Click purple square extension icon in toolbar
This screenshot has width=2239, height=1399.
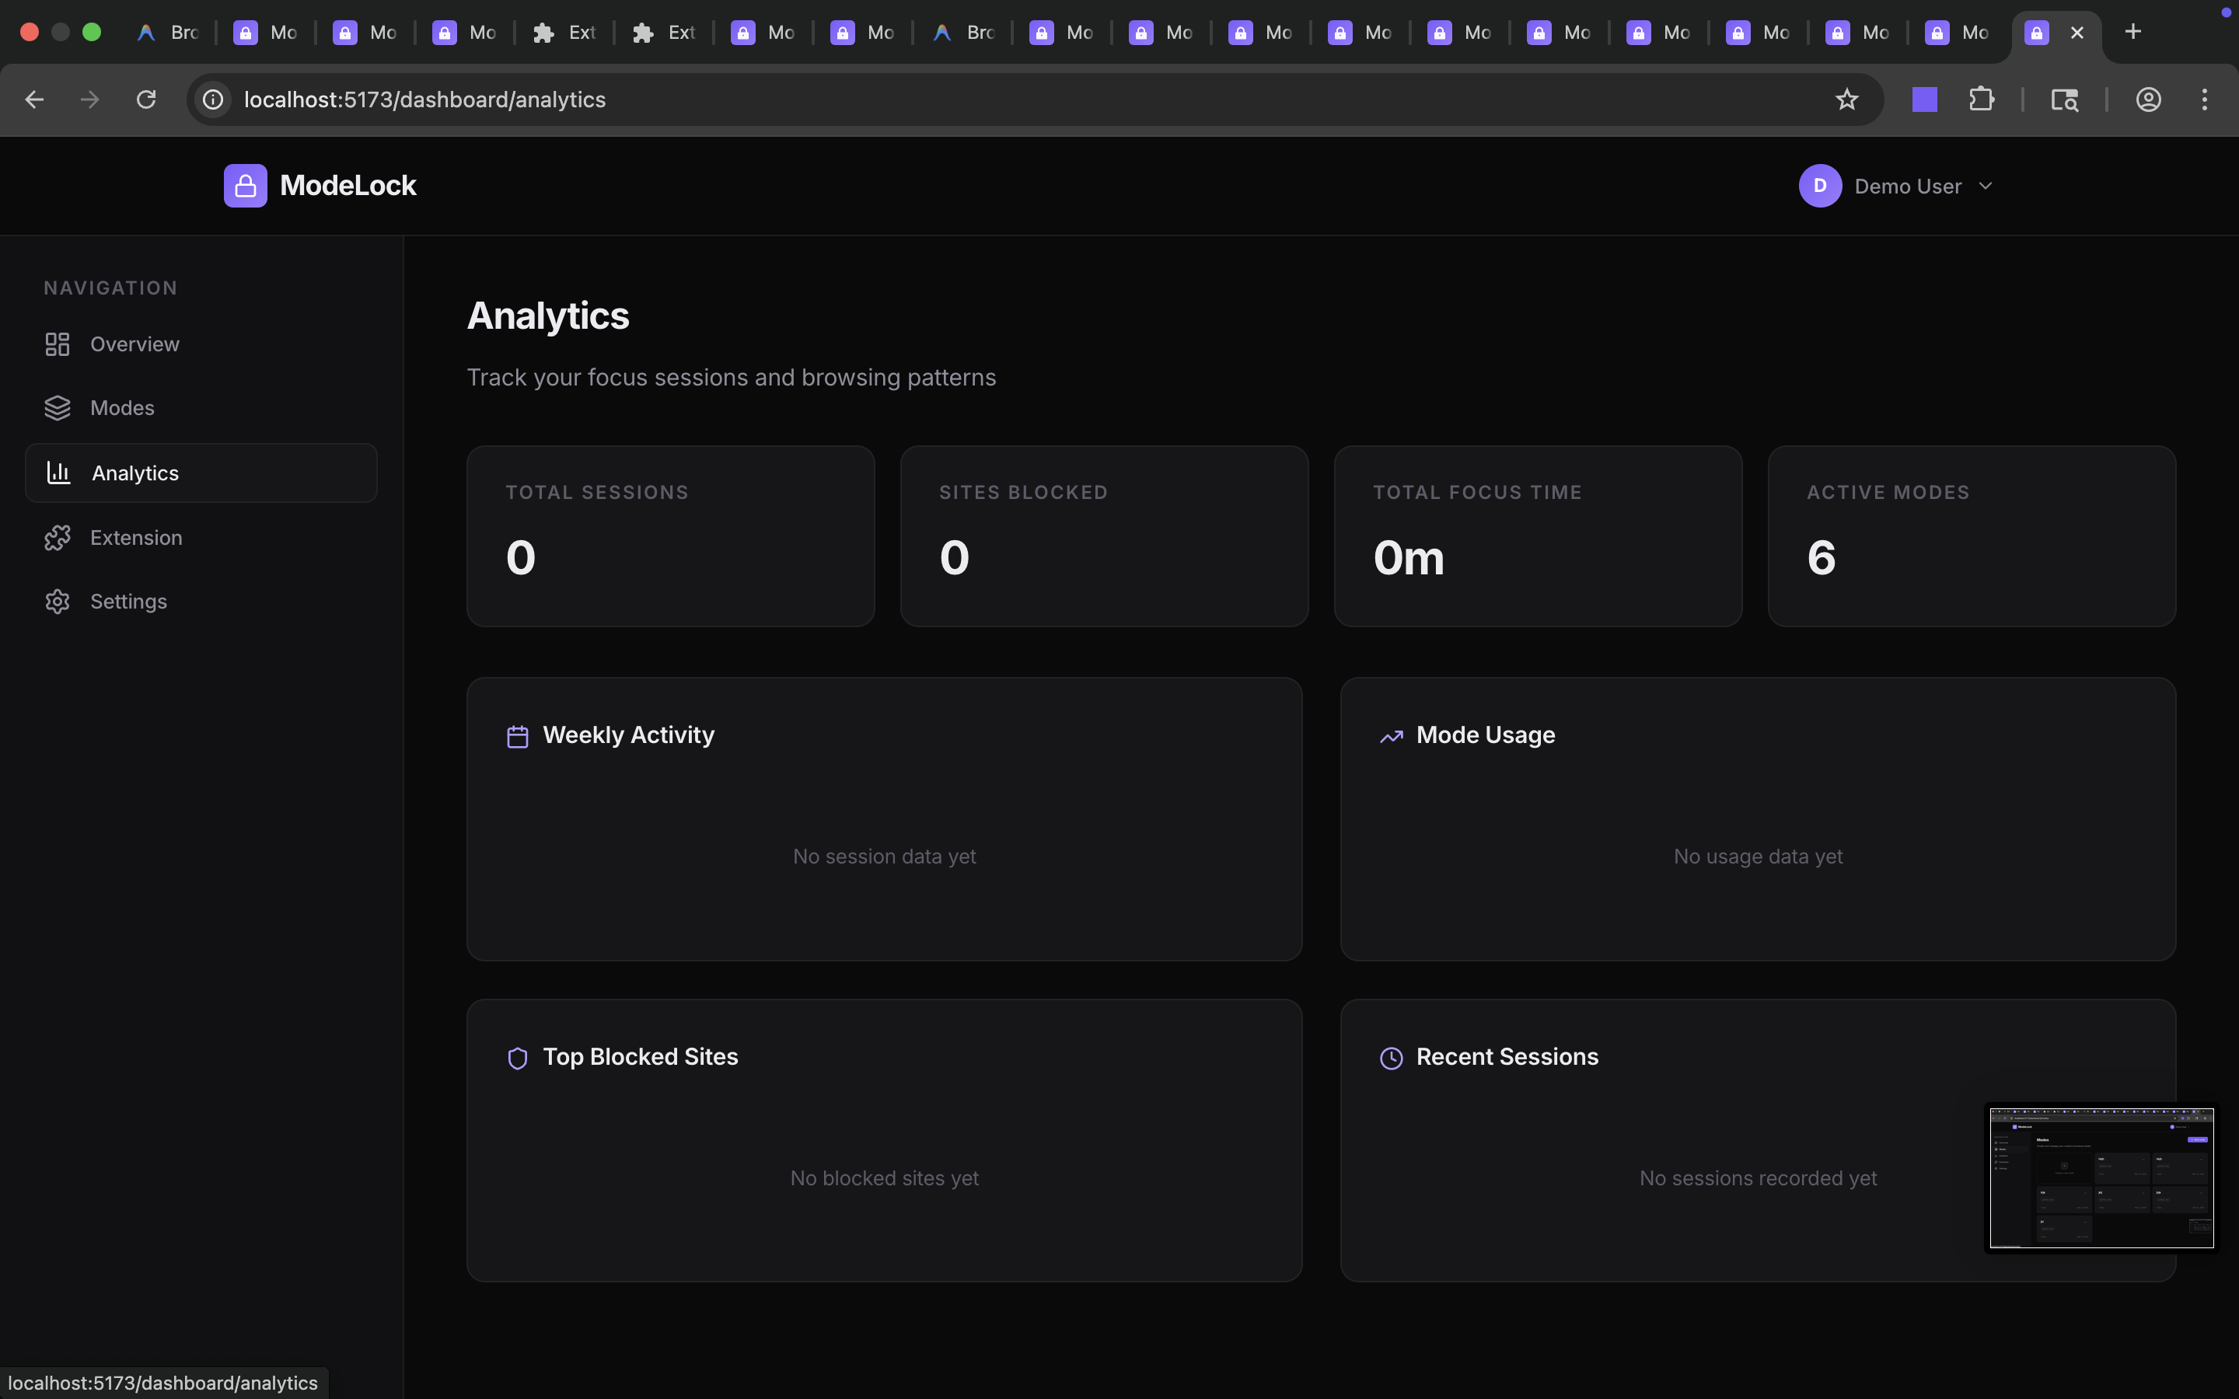[x=1924, y=99]
